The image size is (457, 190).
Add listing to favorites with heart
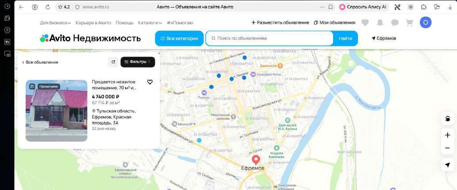tap(150, 82)
